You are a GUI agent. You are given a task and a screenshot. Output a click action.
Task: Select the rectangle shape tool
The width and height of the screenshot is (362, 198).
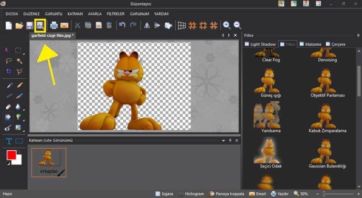click(19, 141)
